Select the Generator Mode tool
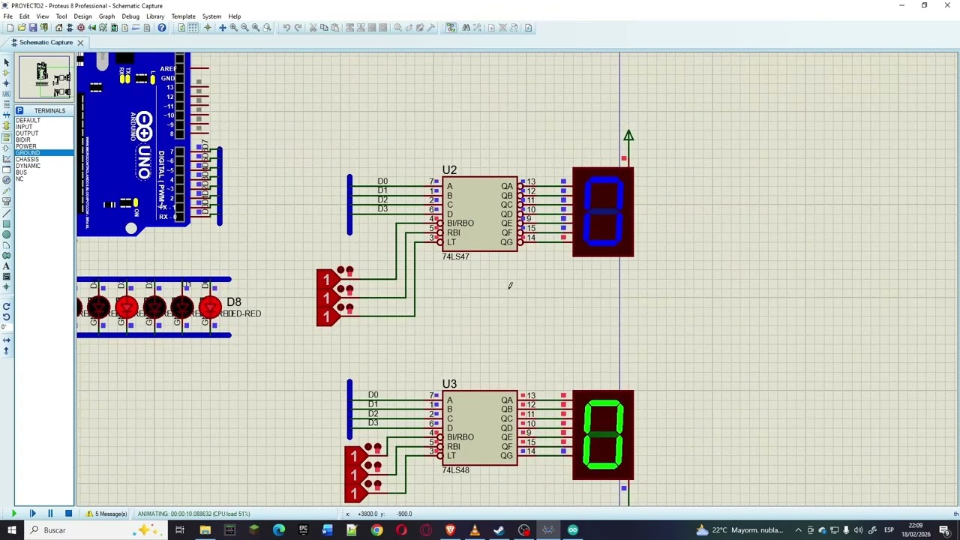Screen dimensions: 960x540 tap(7, 180)
